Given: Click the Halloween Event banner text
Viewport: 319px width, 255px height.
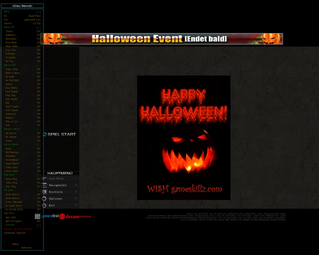Looking at the screenshot, I should click(159, 39).
